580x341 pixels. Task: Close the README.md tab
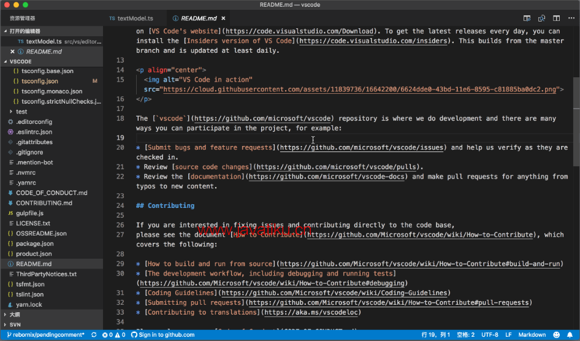click(x=223, y=18)
